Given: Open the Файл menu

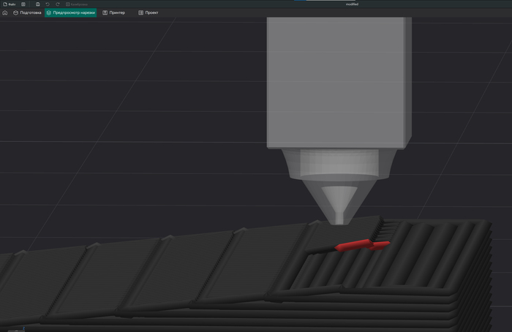Looking at the screenshot, I should pos(10,4).
